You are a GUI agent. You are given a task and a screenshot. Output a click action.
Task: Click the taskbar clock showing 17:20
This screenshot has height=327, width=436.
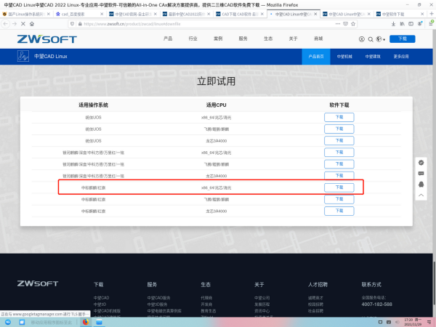tap(413, 322)
